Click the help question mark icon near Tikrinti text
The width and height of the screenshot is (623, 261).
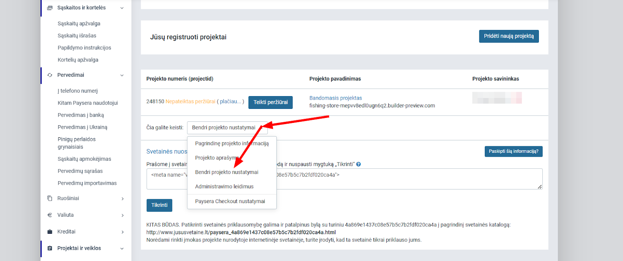[x=359, y=164]
